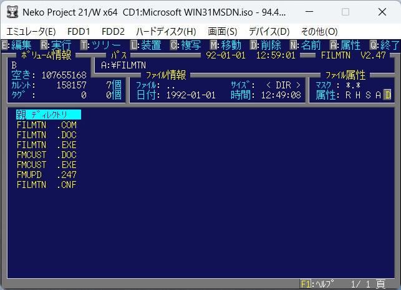Open the デバイス(D) menu
This screenshot has height=290, width=401.
pyautogui.click(x=269, y=31)
